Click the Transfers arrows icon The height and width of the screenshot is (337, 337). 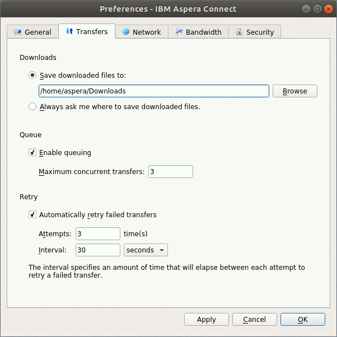pos(69,31)
